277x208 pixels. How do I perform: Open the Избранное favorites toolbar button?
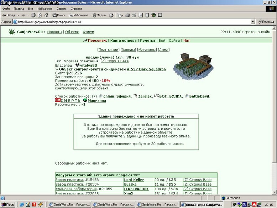tap(79, 15)
